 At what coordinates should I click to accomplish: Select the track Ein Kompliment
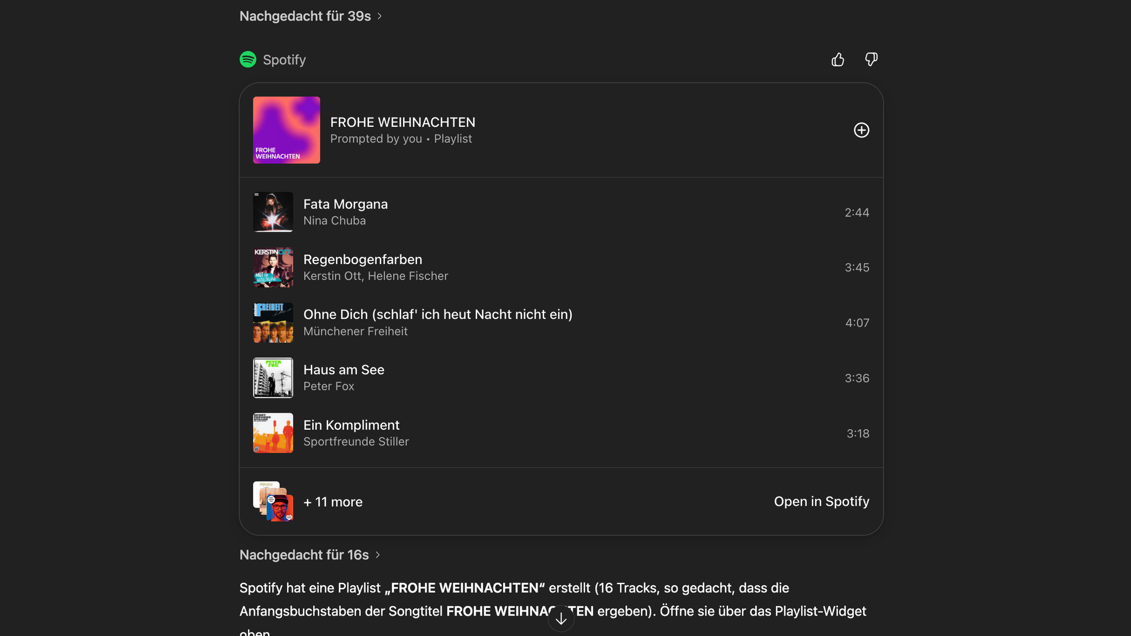coord(351,432)
